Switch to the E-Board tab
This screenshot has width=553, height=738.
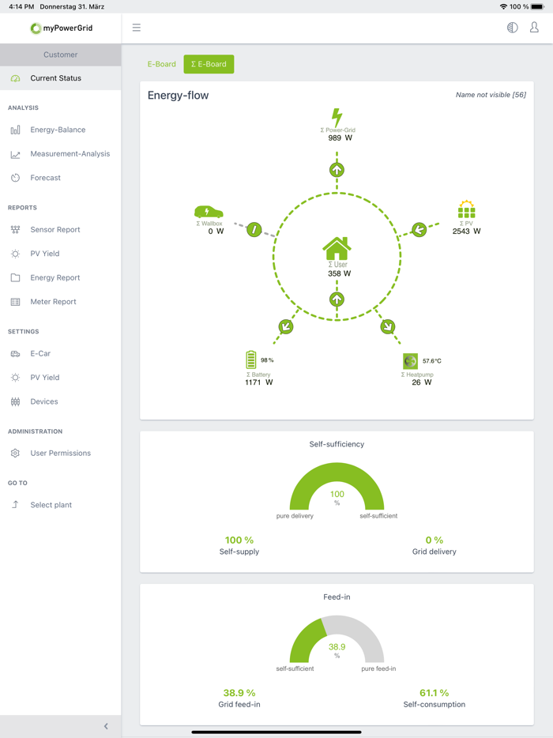[161, 64]
